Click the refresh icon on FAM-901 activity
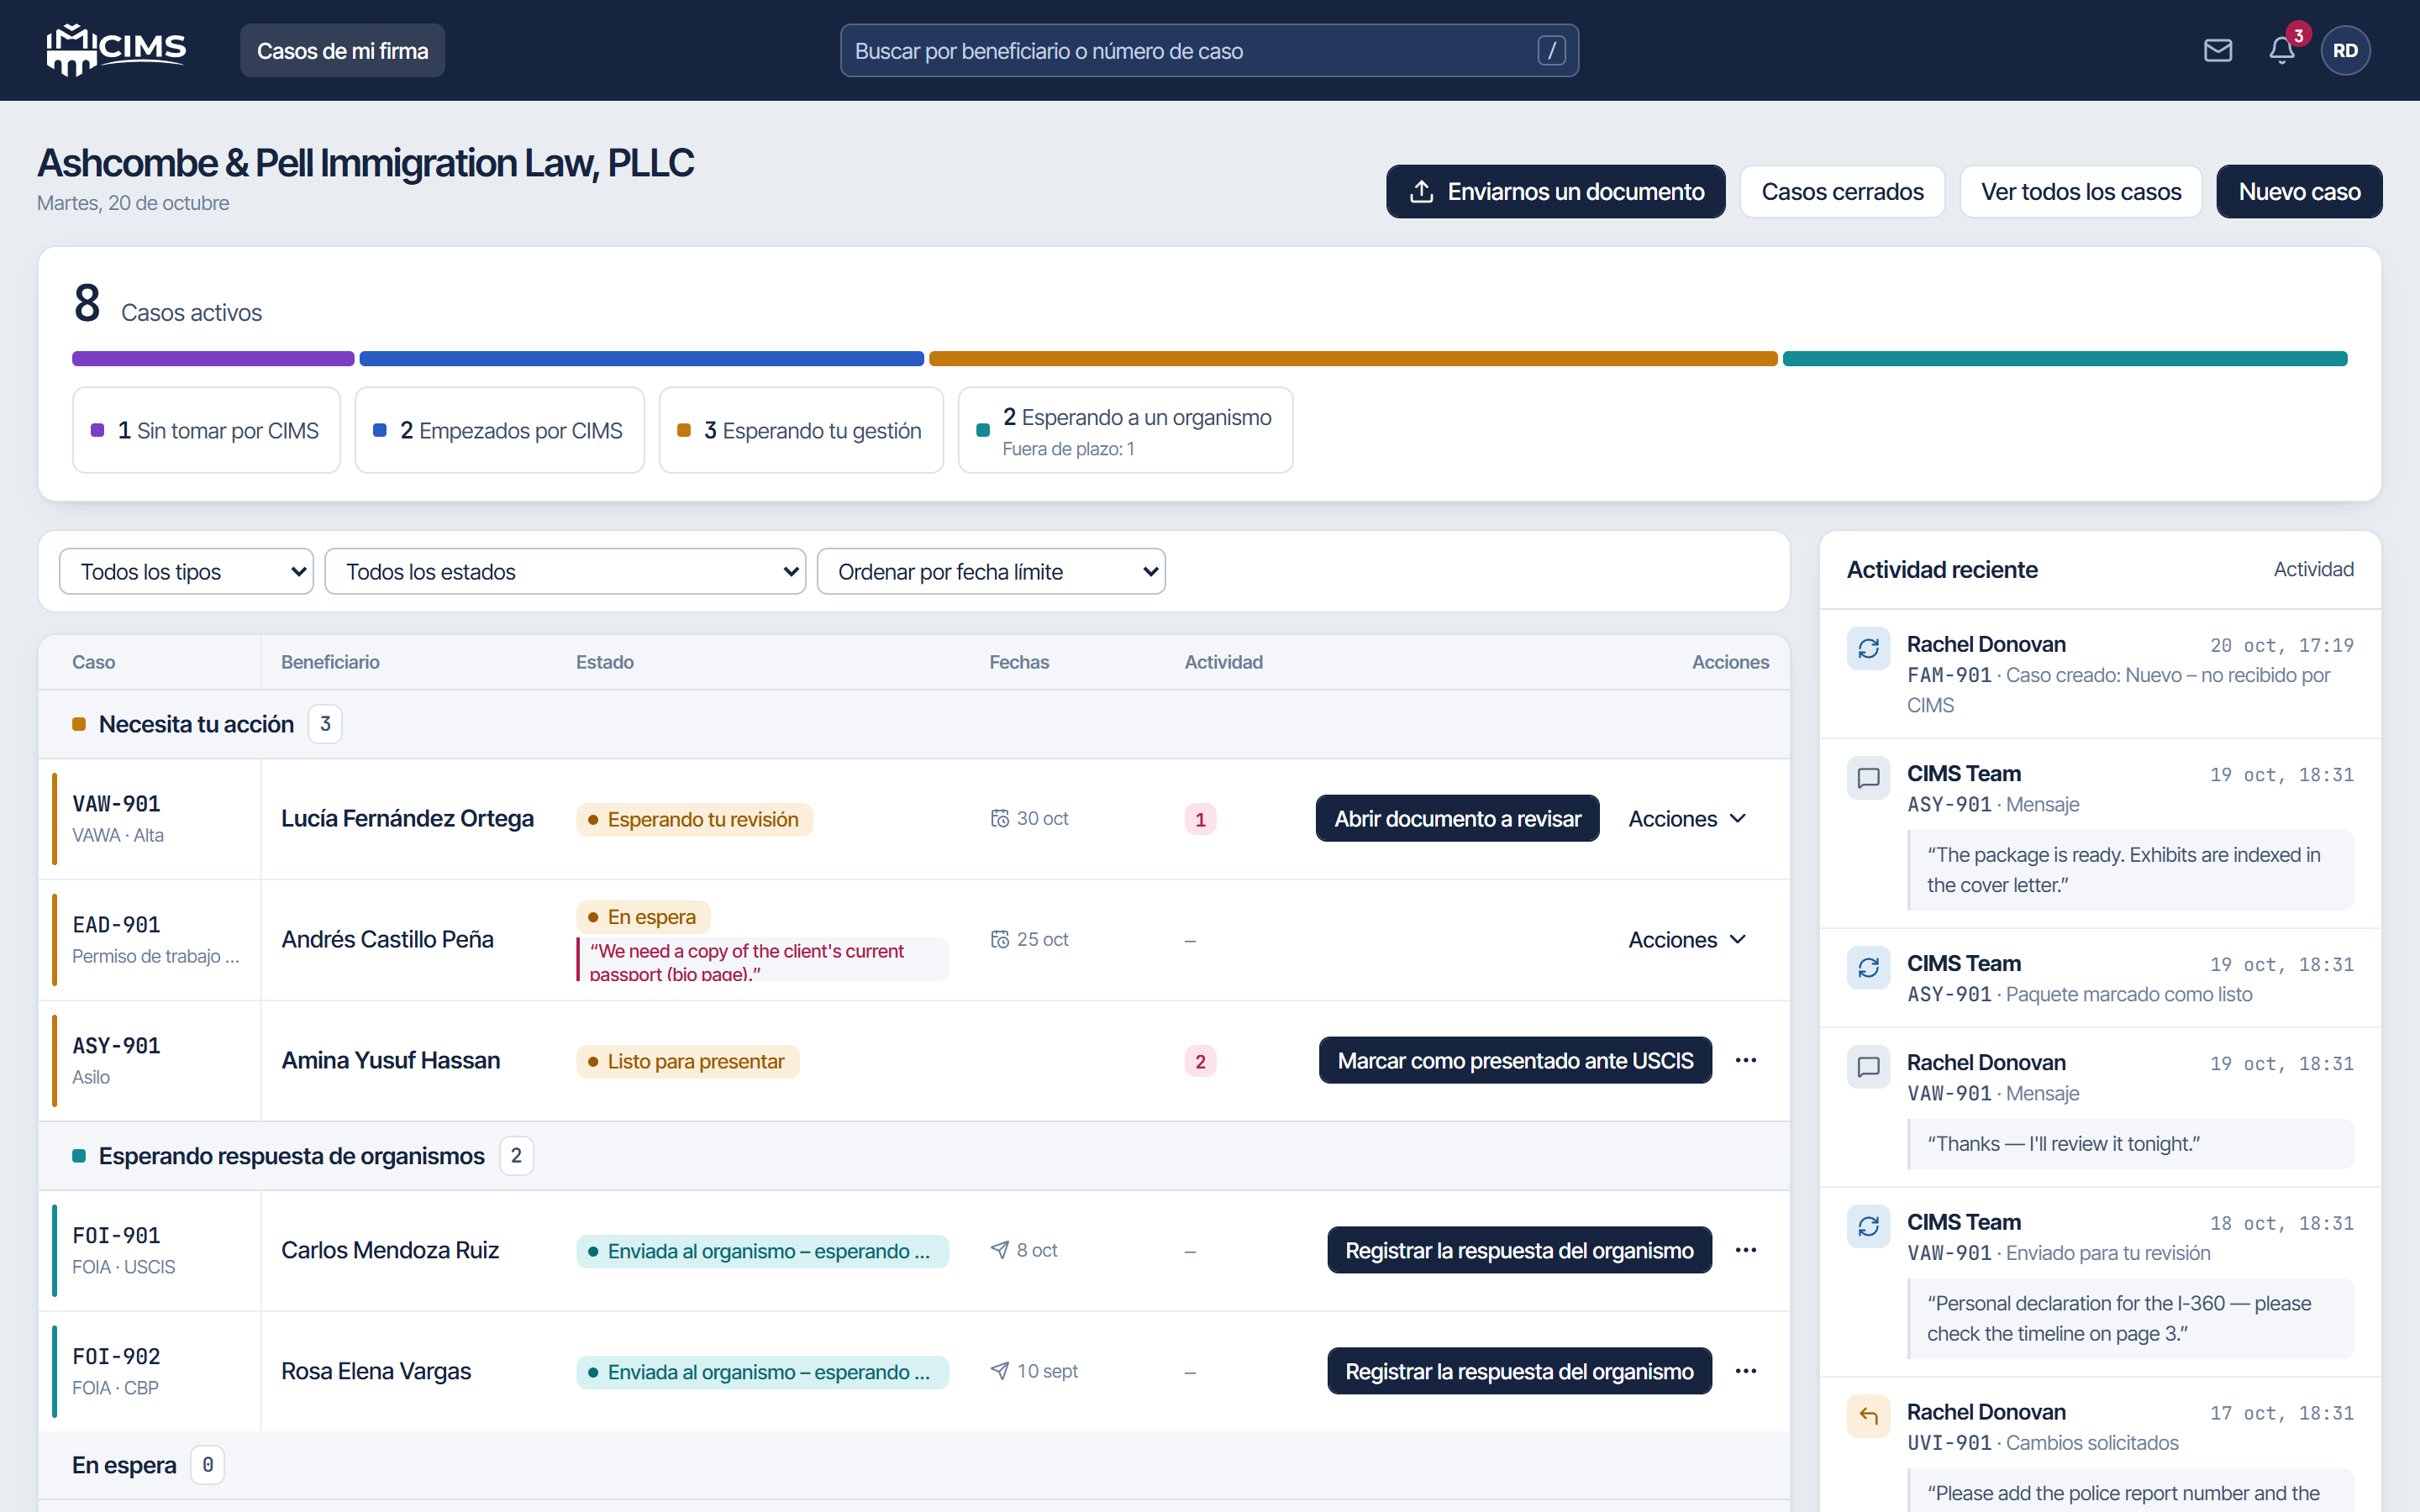Screen dimensions: 2420x1512 pyautogui.click(x=1868, y=648)
